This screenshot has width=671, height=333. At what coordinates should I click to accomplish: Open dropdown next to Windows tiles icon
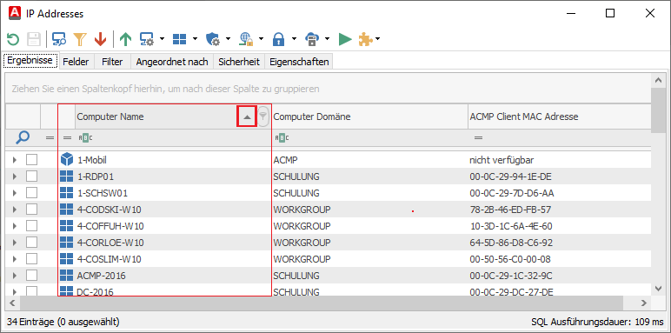coord(196,39)
